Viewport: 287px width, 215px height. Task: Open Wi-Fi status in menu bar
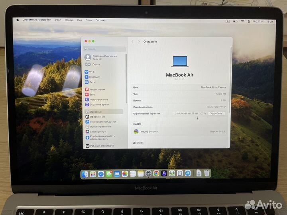(242, 21)
